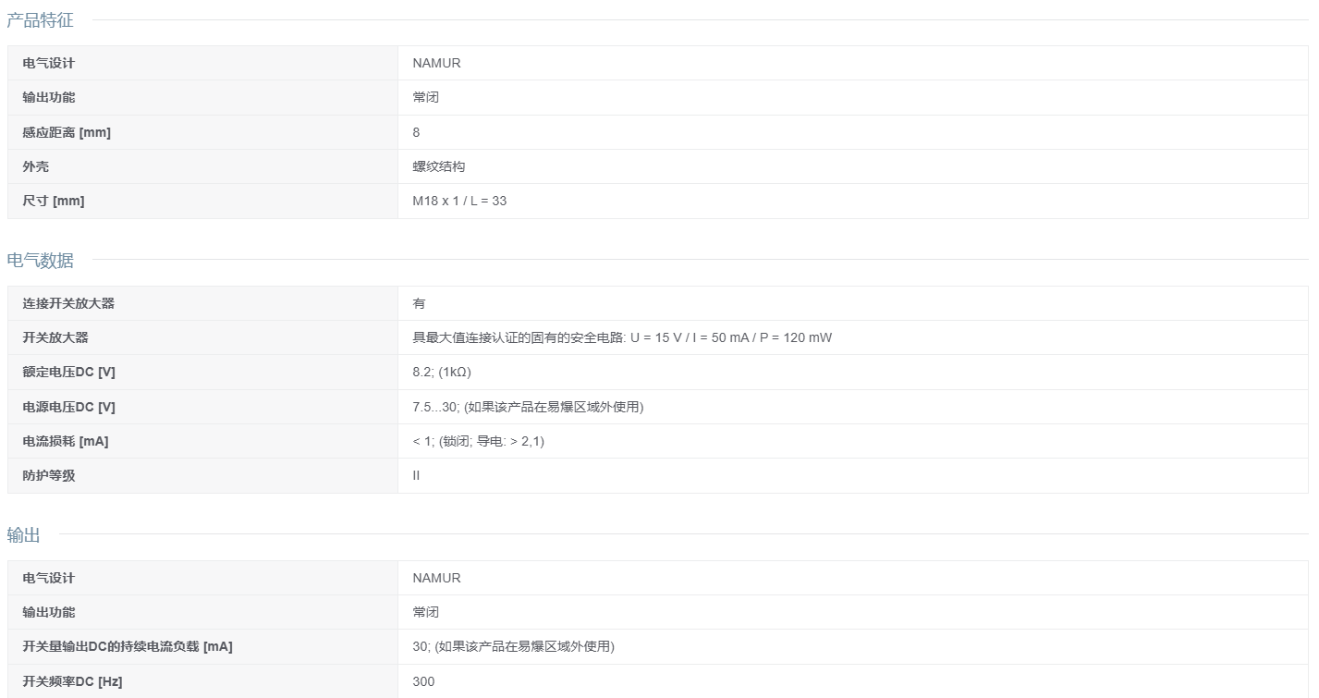Click the 防护等级 label
Screen dimensions: 1319x698
pyautogui.click(x=49, y=475)
